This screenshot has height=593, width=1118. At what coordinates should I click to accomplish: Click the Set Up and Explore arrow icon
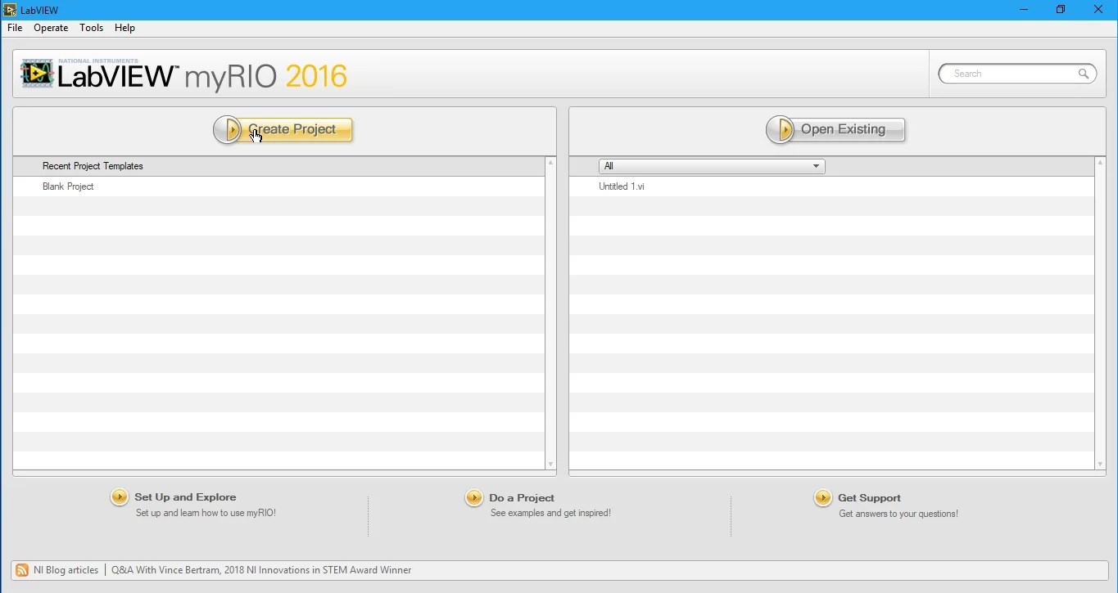(x=120, y=496)
